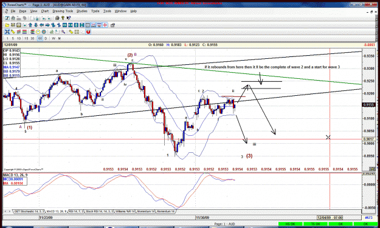Open the Help menu
Viewport: 380px width, 228px height.
click(x=134, y=11)
